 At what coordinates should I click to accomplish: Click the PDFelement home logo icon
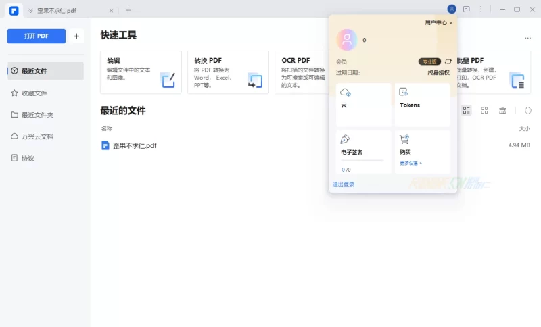(14, 10)
